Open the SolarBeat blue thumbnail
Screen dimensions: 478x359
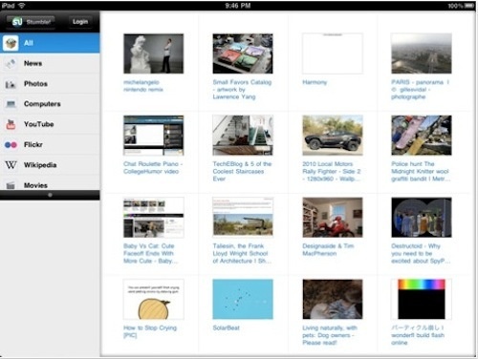pos(243,300)
